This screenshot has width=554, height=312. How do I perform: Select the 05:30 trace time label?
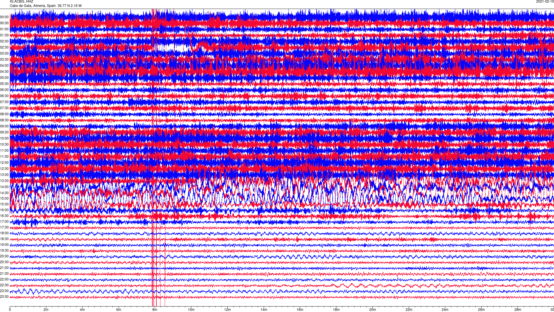tap(4, 84)
